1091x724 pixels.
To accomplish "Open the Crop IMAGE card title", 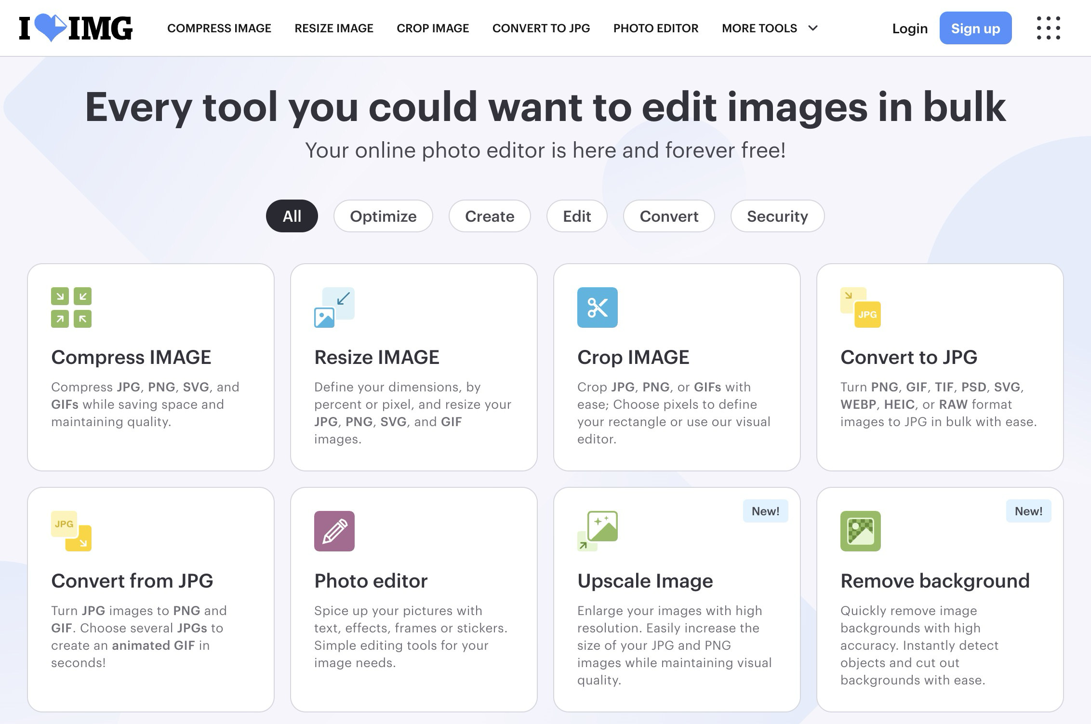I will click(x=633, y=357).
